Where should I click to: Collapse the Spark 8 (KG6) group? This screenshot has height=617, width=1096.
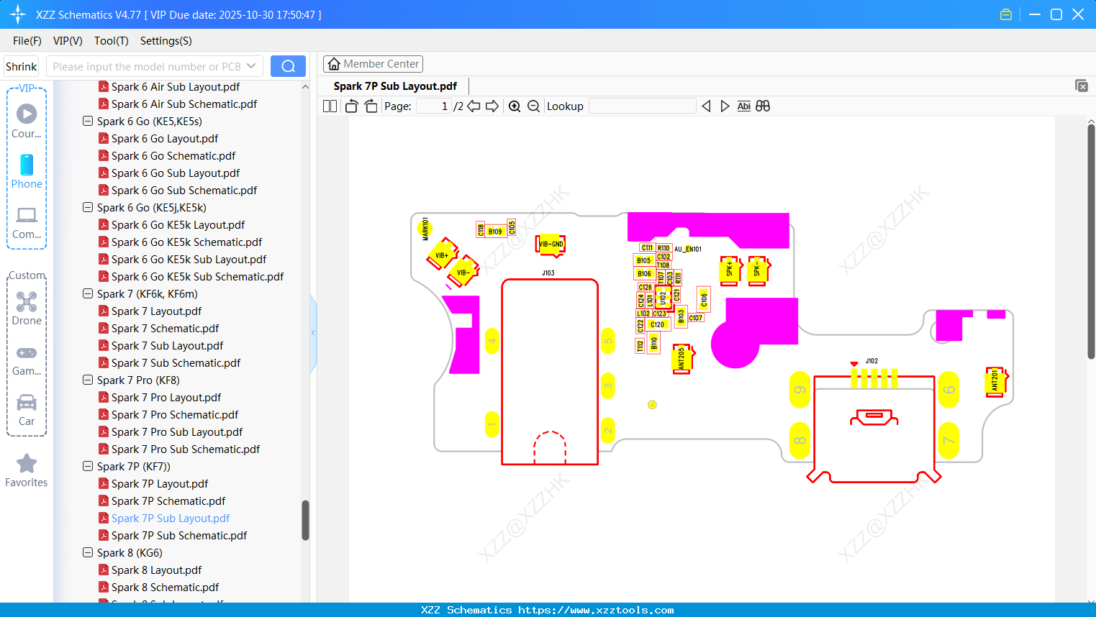pyautogui.click(x=87, y=552)
